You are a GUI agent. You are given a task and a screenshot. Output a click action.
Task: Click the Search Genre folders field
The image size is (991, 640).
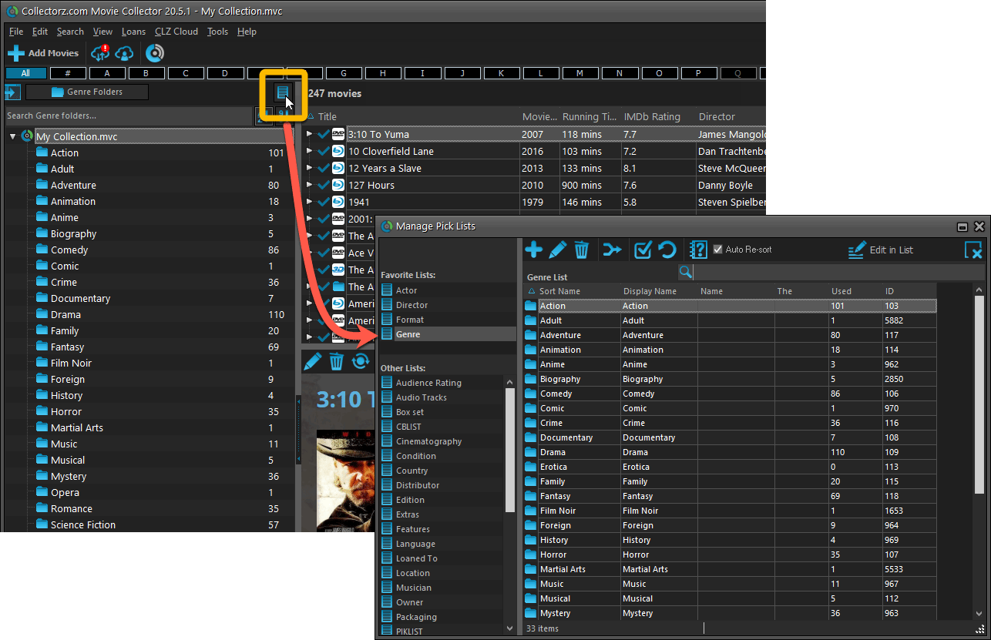[129, 116]
